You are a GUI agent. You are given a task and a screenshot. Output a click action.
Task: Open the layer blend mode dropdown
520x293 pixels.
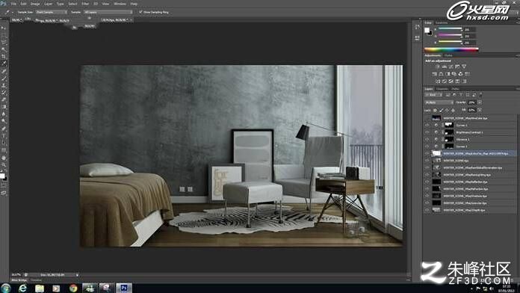click(x=439, y=102)
